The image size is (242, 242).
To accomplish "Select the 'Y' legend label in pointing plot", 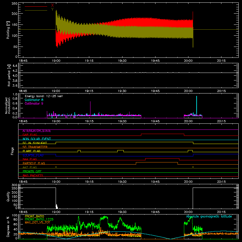I will coord(52,9).
